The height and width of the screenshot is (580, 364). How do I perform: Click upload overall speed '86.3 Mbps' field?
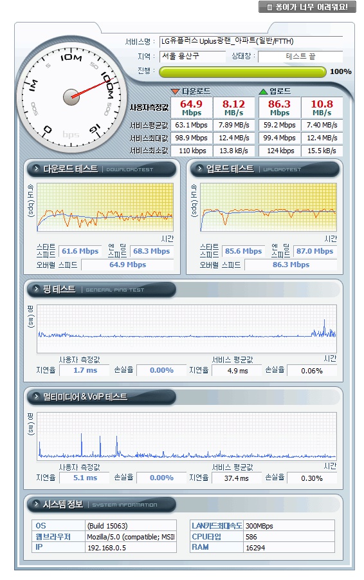(x=291, y=265)
